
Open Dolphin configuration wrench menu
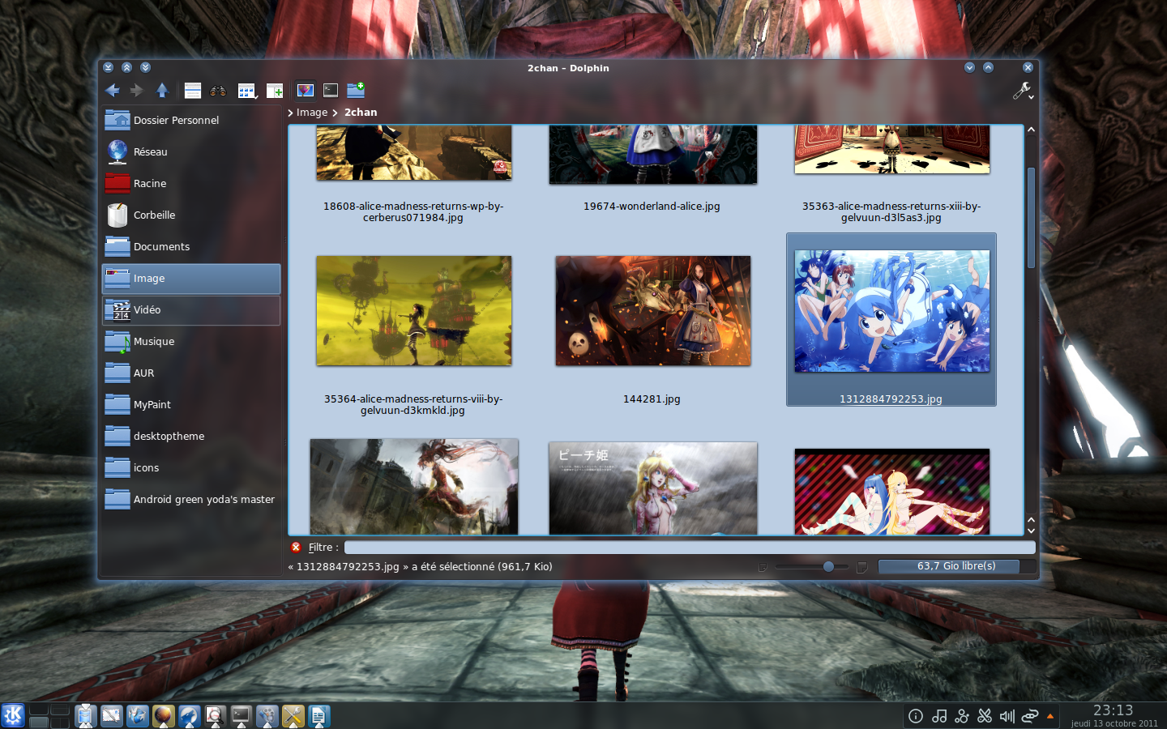[1023, 91]
